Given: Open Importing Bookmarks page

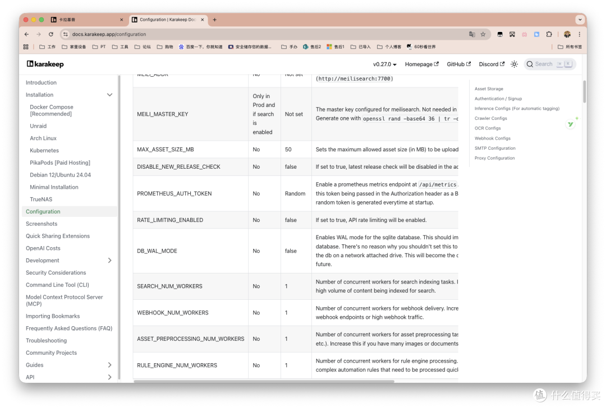Looking at the screenshot, I should (53, 316).
